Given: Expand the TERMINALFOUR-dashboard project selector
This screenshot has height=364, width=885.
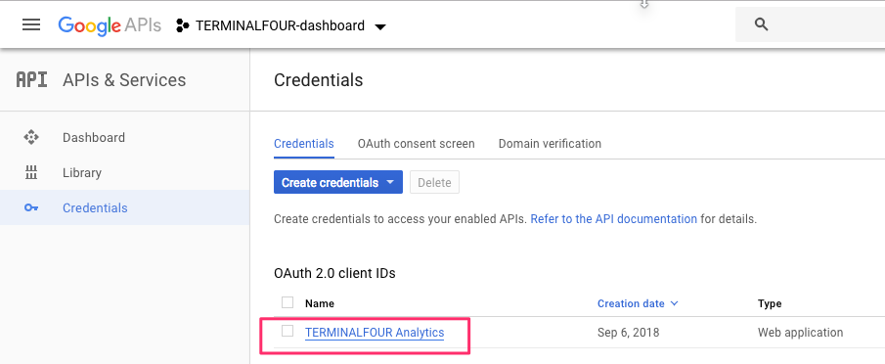Looking at the screenshot, I should [x=281, y=25].
